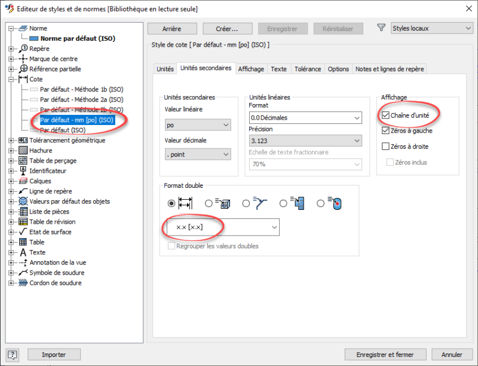Select the linear dimension format radio button

coord(172,203)
